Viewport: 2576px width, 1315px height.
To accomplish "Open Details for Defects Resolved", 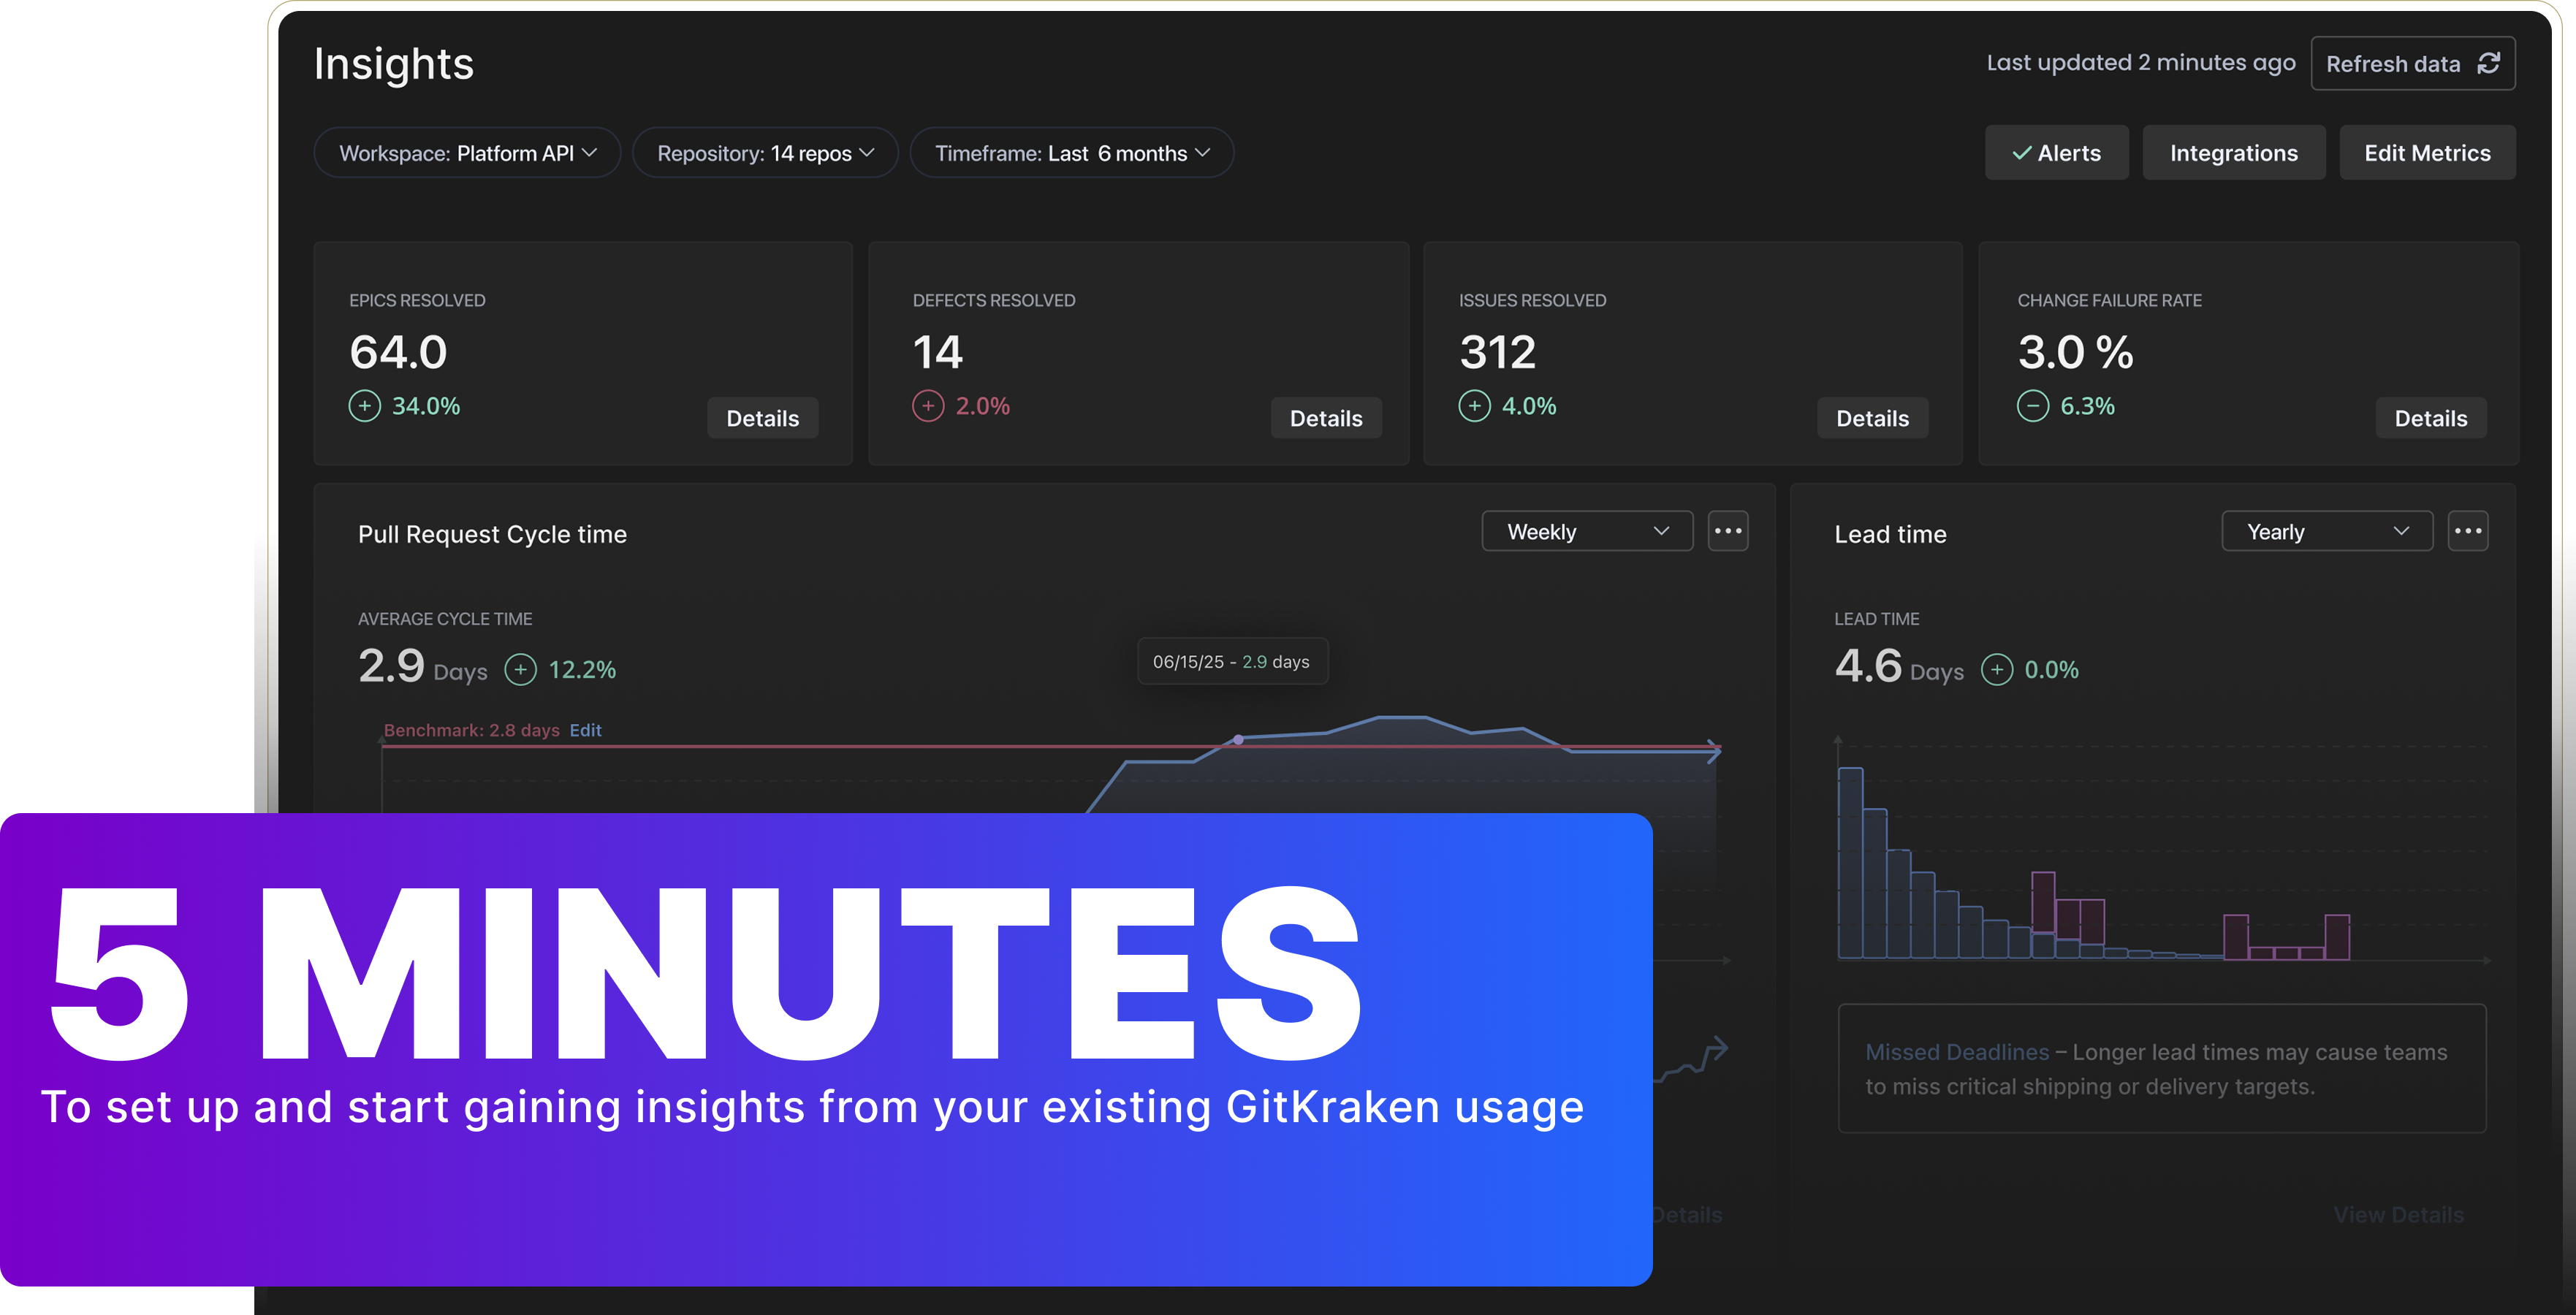I will [1326, 418].
